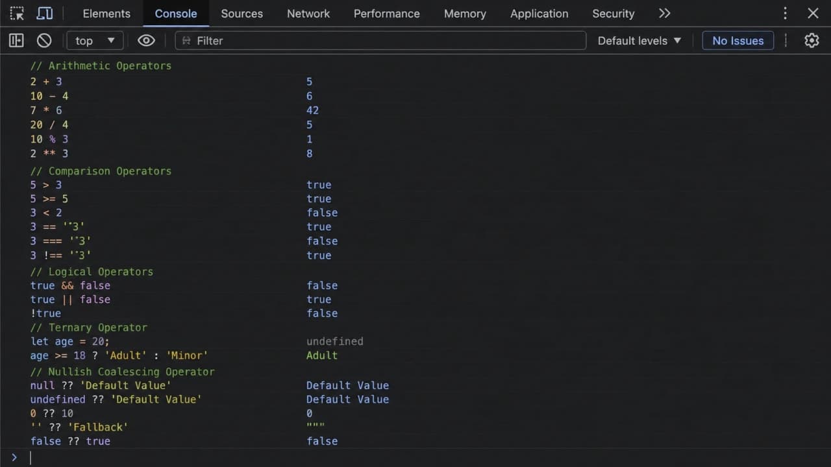Image resolution: width=831 pixels, height=467 pixels.
Task: Click the 'Adult' result output
Action: coord(322,355)
